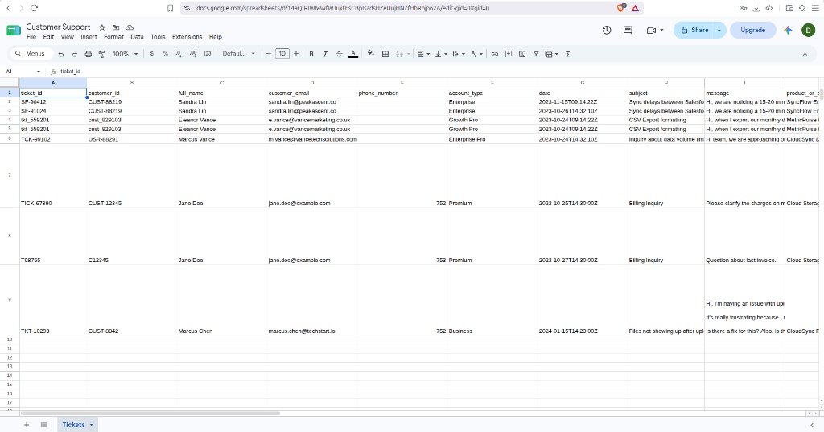The image size is (824, 432).
Task: Open the comments panel icon
Action: [628, 31]
